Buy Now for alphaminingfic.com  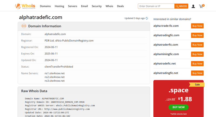pos(197,54)
